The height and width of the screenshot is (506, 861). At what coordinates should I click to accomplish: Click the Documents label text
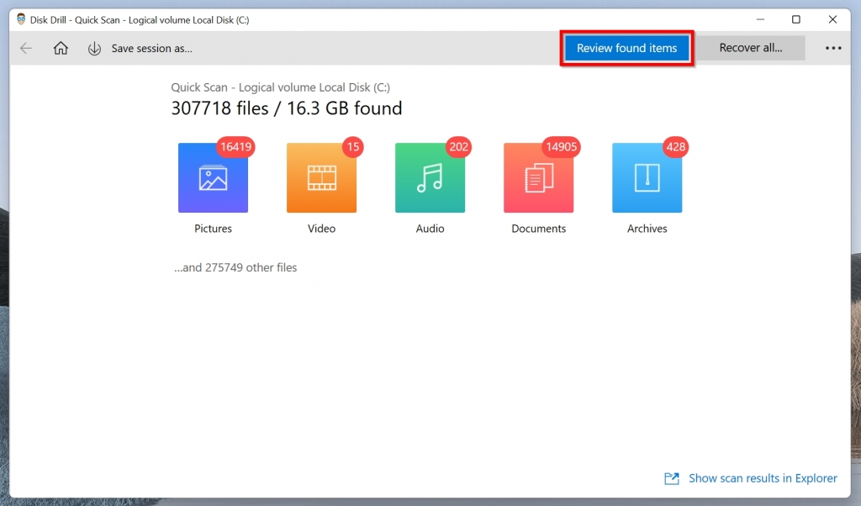pos(539,229)
